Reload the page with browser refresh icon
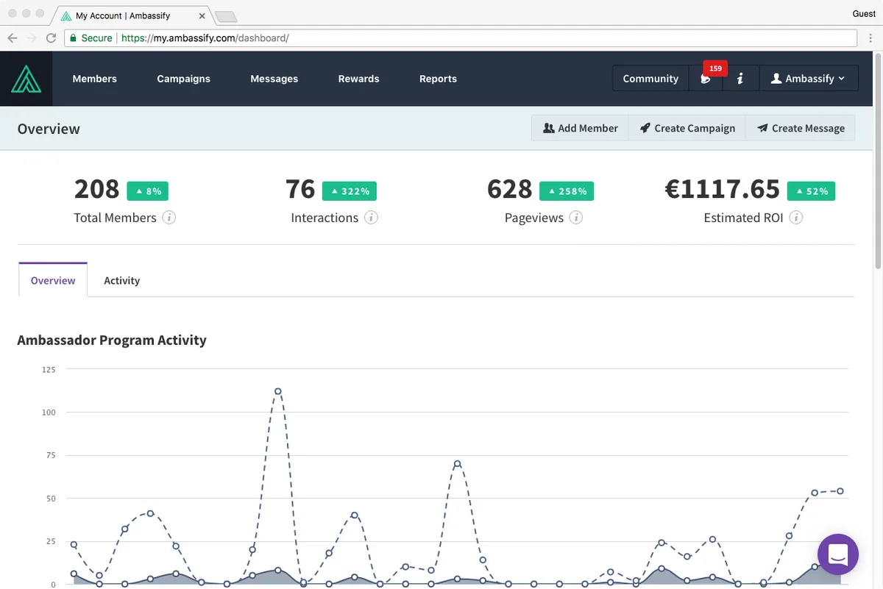883x589 pixels. (x=51, y=38)
